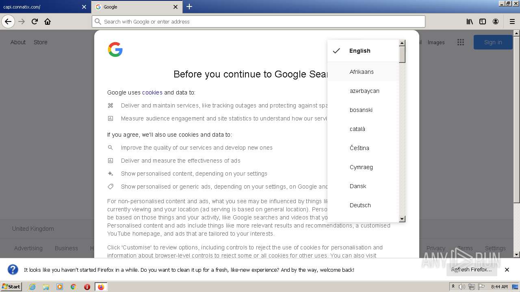The width and height of the screenshot is (520, 292).
Task: Launch Chrome from the taskbar
Action: [x=73, y=287]
